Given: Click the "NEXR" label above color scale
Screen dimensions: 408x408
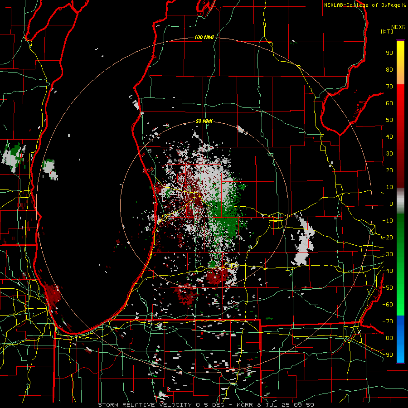Looking at the screenshot, I should 398,27.
